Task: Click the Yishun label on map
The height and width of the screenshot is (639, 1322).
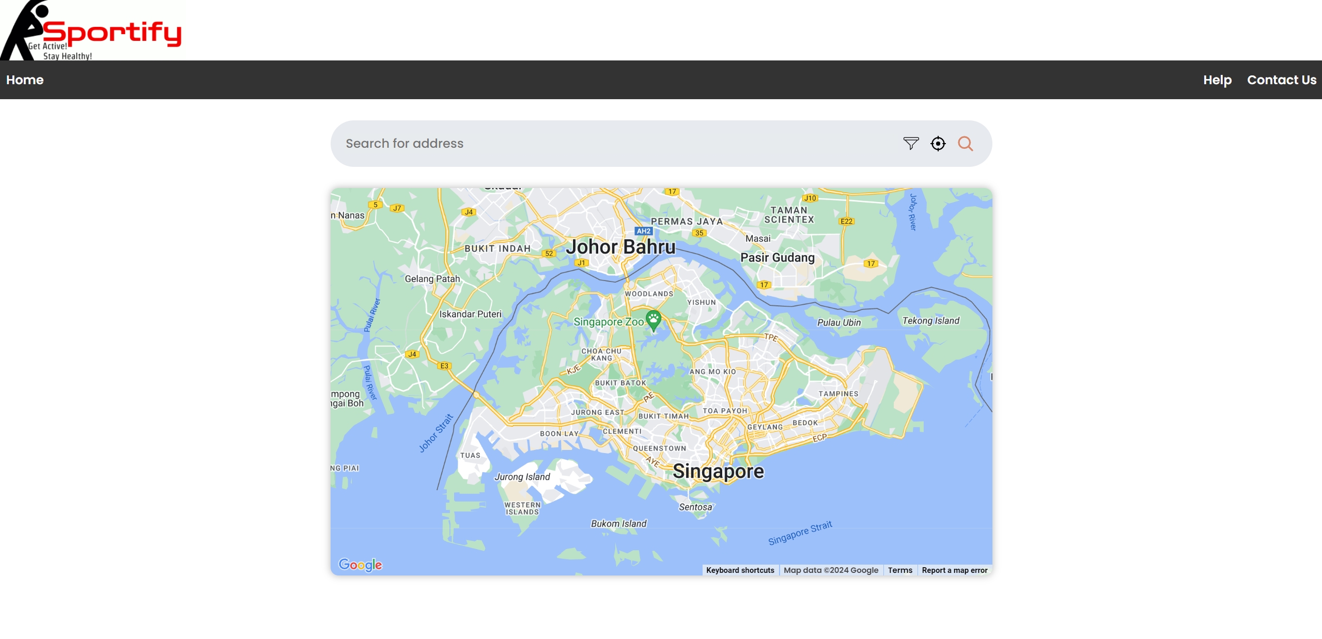Action: click(702, 303)
